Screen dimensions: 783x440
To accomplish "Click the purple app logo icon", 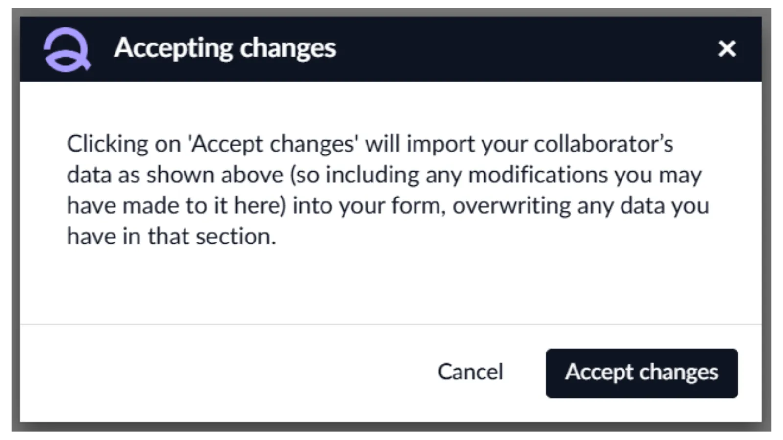I will pyautogui.click(x=67, y=49).
